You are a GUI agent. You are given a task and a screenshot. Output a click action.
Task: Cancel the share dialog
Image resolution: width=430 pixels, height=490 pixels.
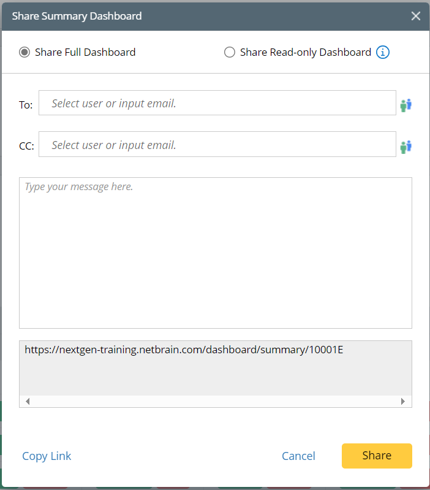pyautogui.click(x=298, y=456)
